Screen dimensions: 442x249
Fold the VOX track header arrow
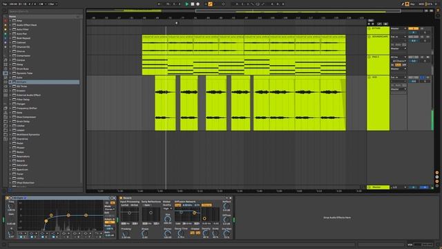click(x=369, y=77)
